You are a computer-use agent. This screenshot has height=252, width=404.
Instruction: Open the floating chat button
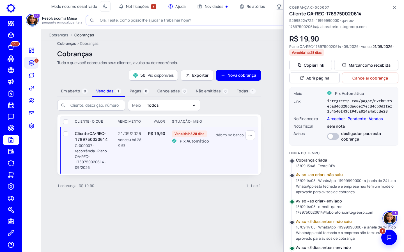pyautogui.click(x=389, y=237)
